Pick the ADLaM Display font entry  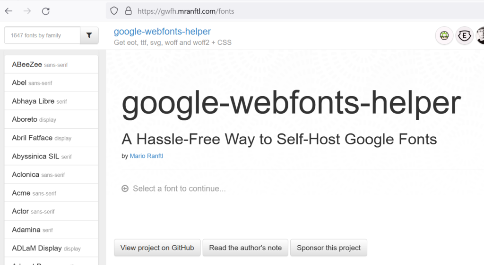point(37,248)
